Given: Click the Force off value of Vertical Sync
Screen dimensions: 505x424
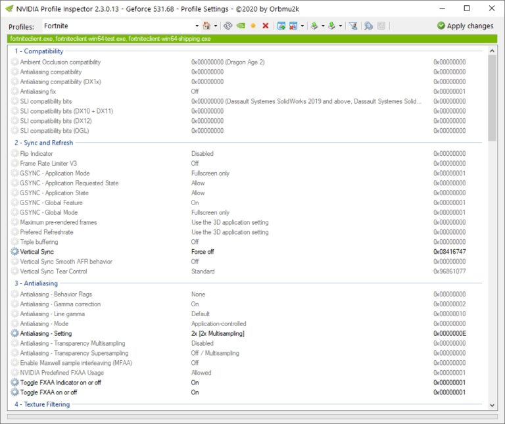Looking at the screenshot, I should click(x=203, y=251).
